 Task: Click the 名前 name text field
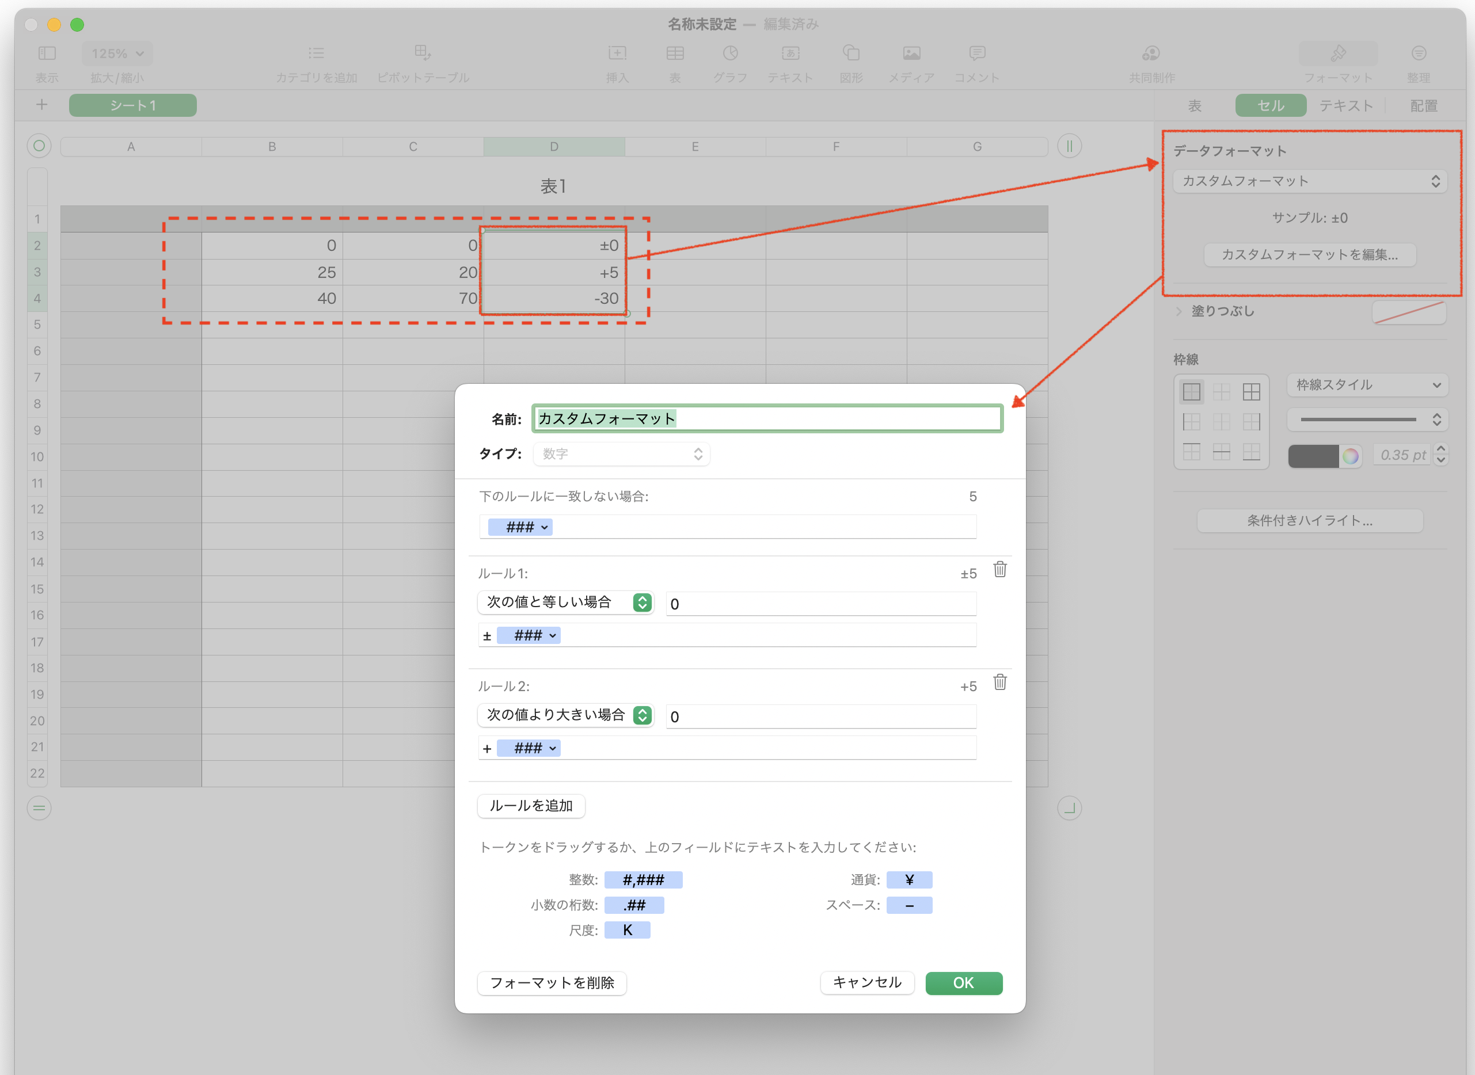point(767,418)
